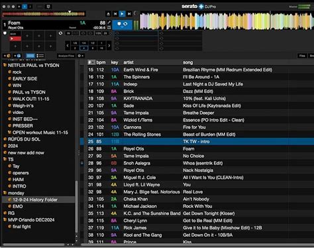Show longer loop sizes with right arrow
The width and height of the screenshot is (314, 248).
109,46
